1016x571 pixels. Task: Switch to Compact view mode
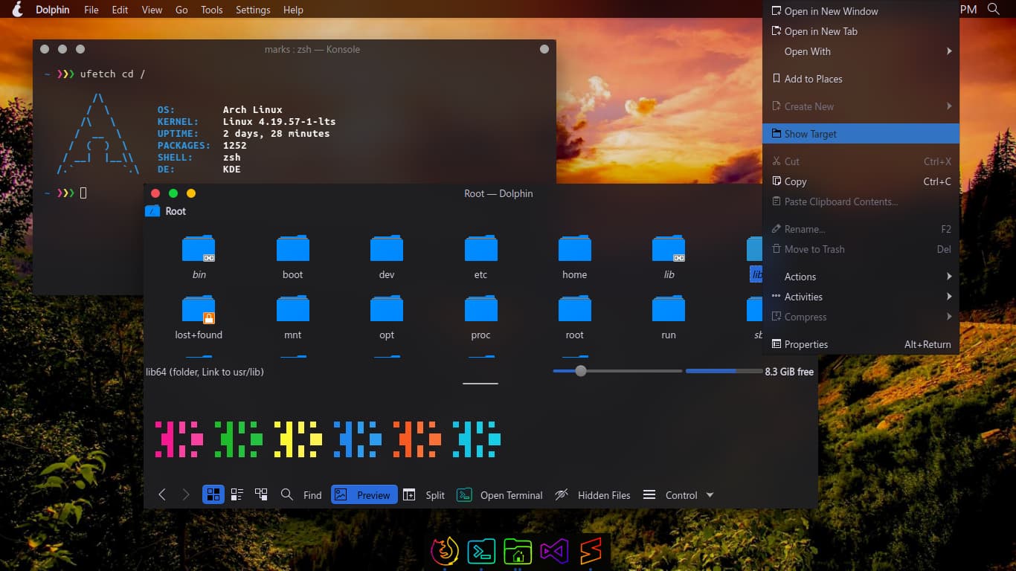[x=237, y=495]
